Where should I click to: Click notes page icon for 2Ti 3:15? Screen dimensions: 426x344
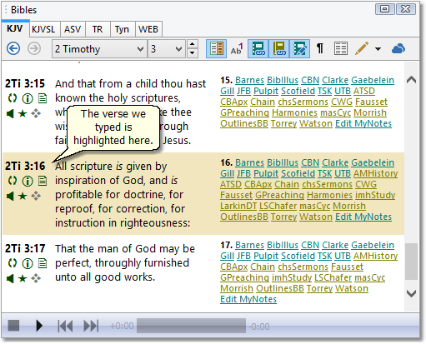click(x=43, y=98)
